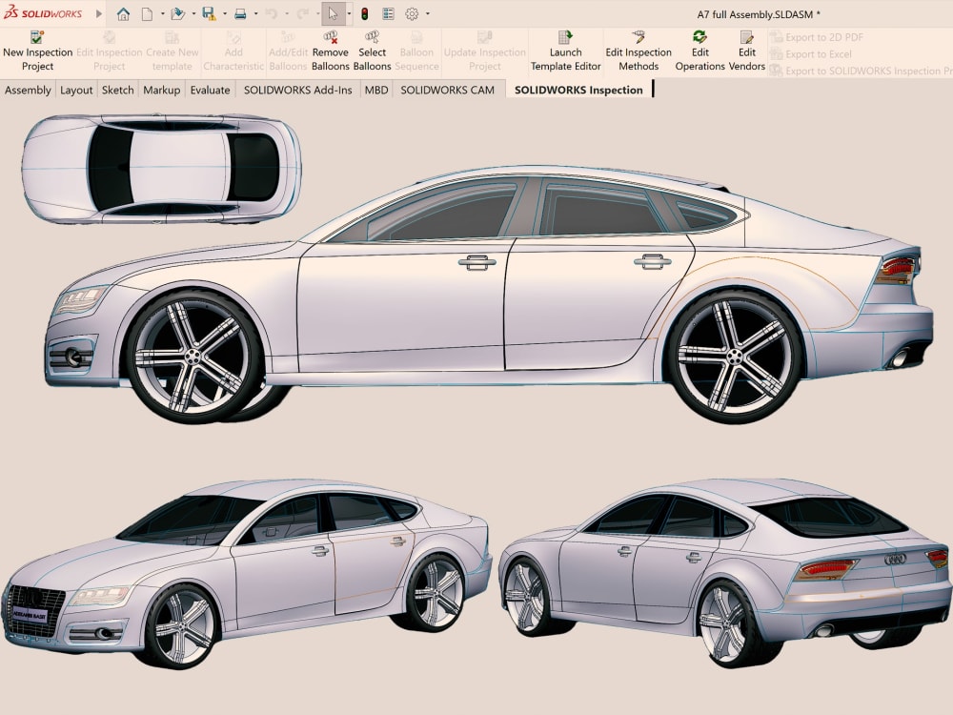The height and width of the screenshot is (715, 953).
Task: Expand the Select tool dropdown arrow
Action: 349,13
